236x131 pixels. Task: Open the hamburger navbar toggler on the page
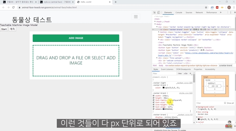pos(136,17)
